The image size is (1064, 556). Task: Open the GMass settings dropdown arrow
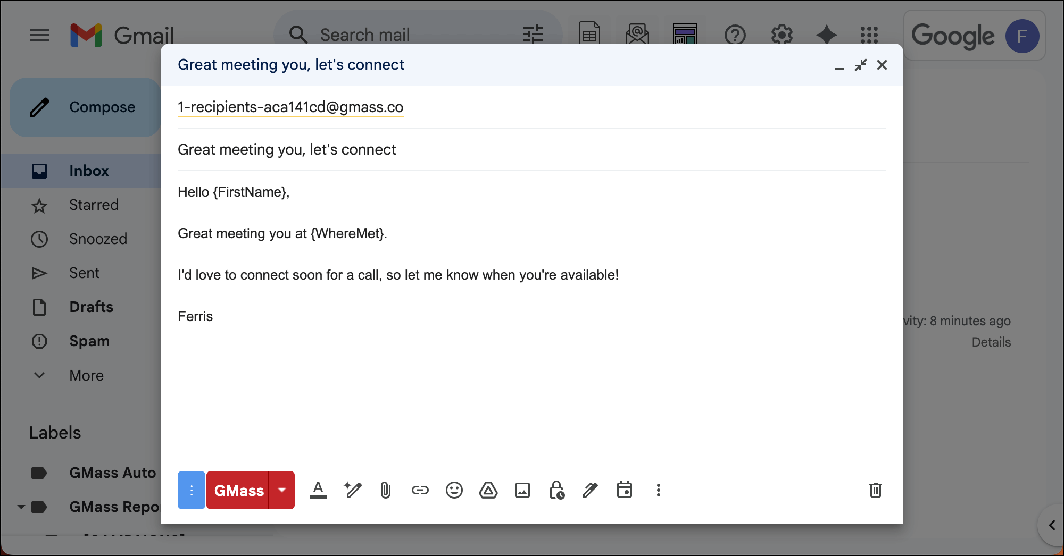coord(282,490)
